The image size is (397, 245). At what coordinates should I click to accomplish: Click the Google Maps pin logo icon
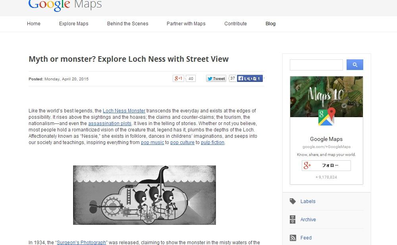tap(326, 117)
